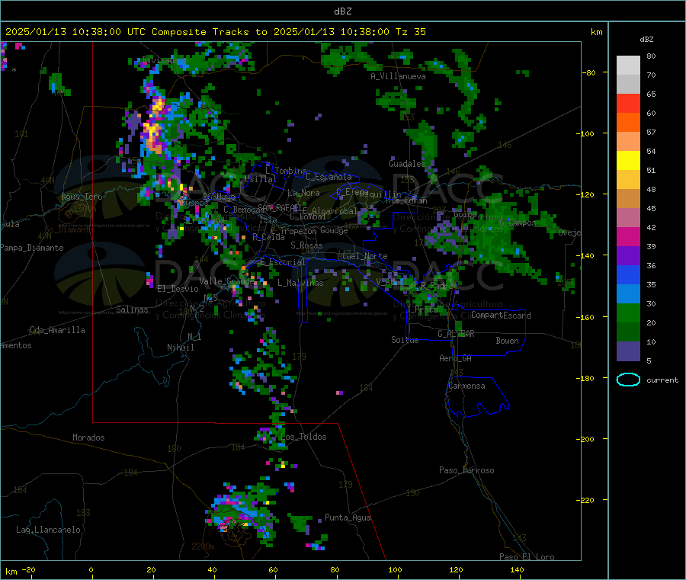The width and height of the screenshot is (686, 580).
Task: Click the 'Soitue' place label
Action: pos(405,340)
